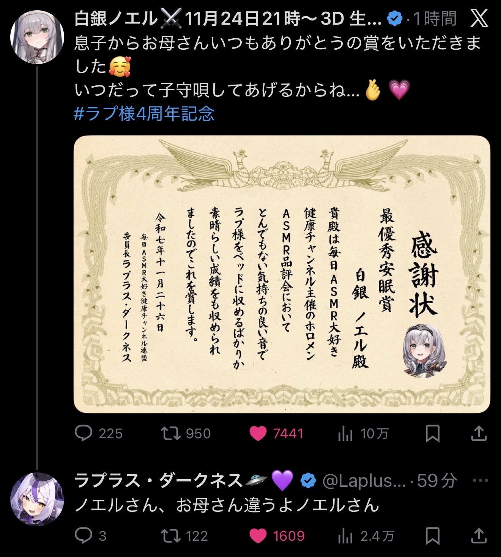The width and height of the screenshot is (501, 557).
Task: Bookmark Shirogane Noel's certificate post
Action: tap(432, 433)
